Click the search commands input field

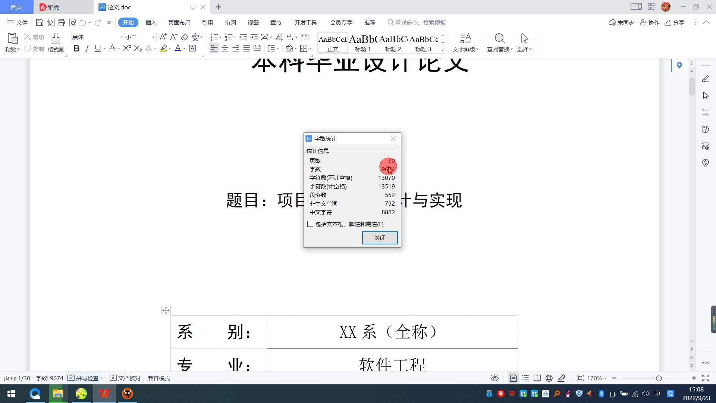coord(420,23)
